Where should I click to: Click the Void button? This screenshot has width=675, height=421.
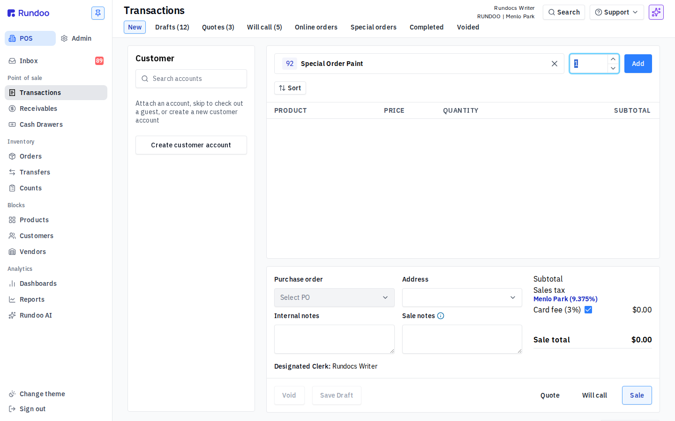click(289, 395)
